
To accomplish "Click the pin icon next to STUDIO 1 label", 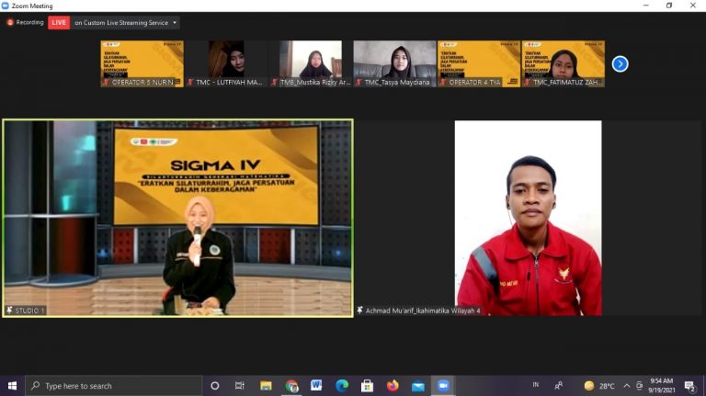I will tap(9, 310).
